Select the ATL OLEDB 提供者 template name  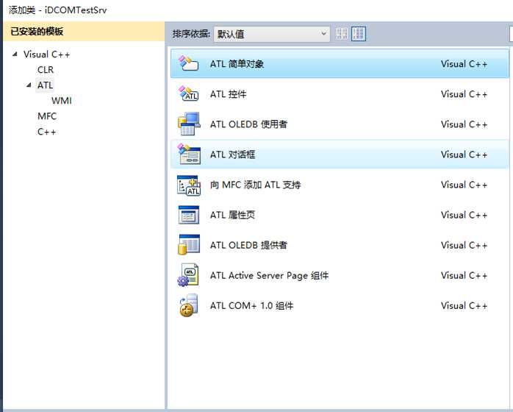coord(248,245)
